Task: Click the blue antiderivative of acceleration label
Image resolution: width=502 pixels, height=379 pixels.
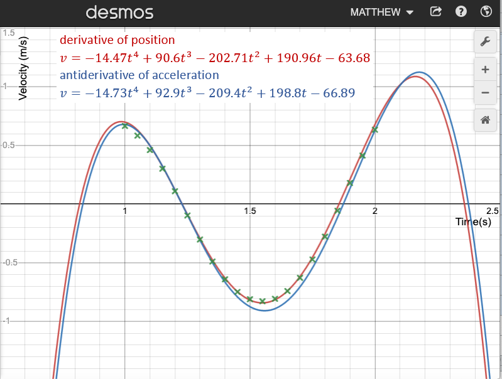Action: point(139,75)
